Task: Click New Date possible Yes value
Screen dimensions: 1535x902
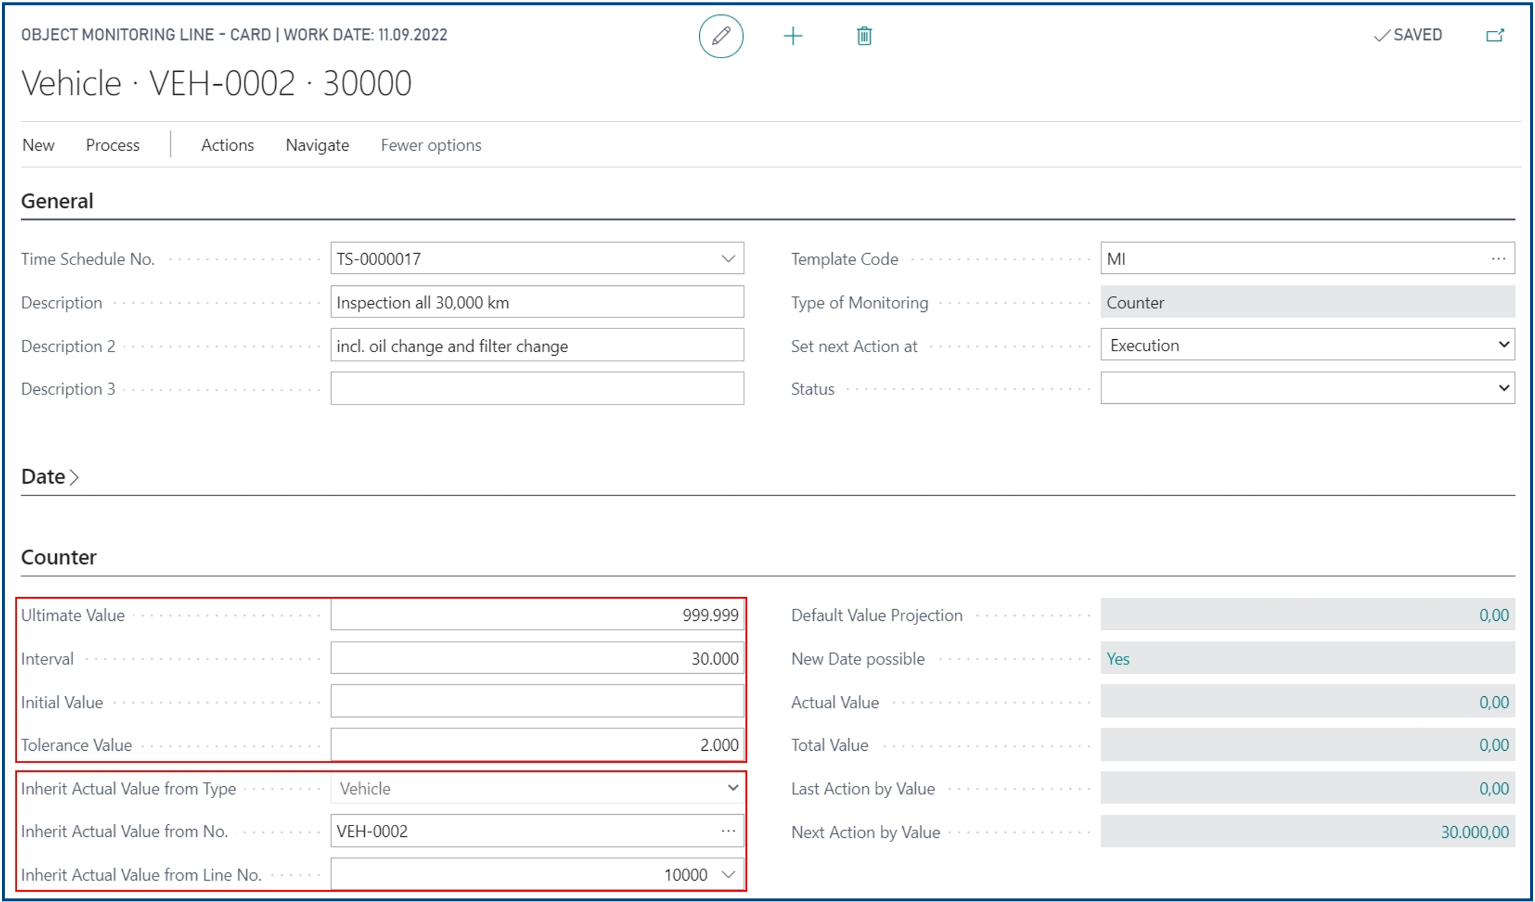Action: pyautogui.click(x=1118, y=659)
